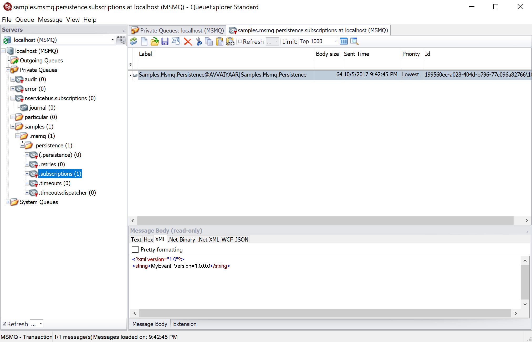Switch to JSON body view tab
Image resolution: width=532 pixels, height=342 pixels.
pyautogui.click(x=242, y=239)
